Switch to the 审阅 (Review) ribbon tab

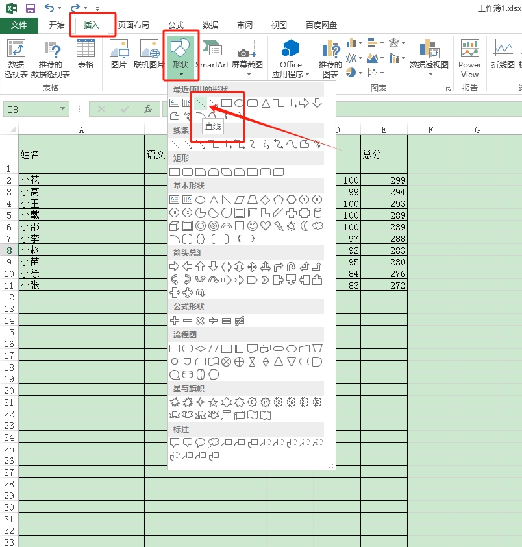point(244,25)
